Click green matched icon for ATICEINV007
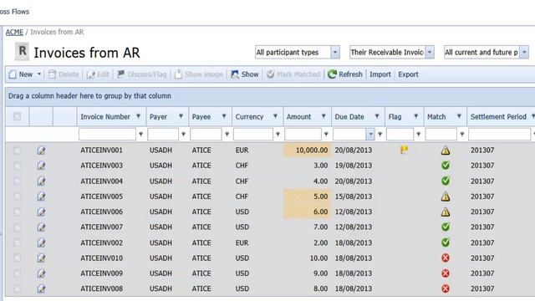The width and height of the screenshot is (535, 301). tap(446, 227)
